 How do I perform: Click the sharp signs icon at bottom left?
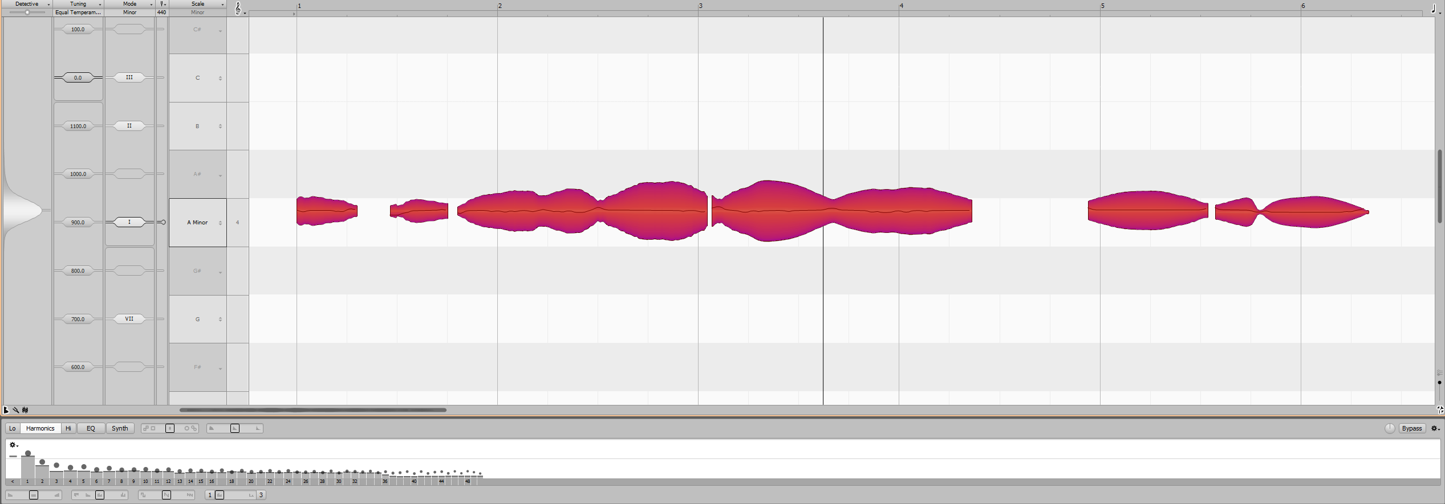pos(25,410)
